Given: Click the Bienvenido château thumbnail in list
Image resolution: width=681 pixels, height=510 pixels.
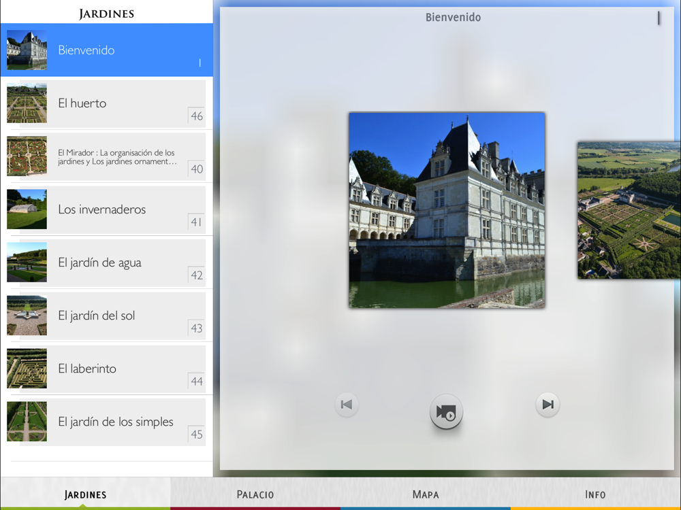Looking at the screenshot, I should click(x=27, y=50).
